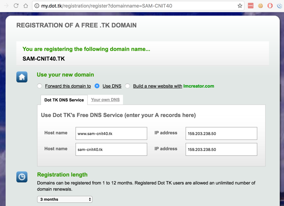
Task: Focus the sam-cnit40.tk host name field
Action: (x=111, y=149)
